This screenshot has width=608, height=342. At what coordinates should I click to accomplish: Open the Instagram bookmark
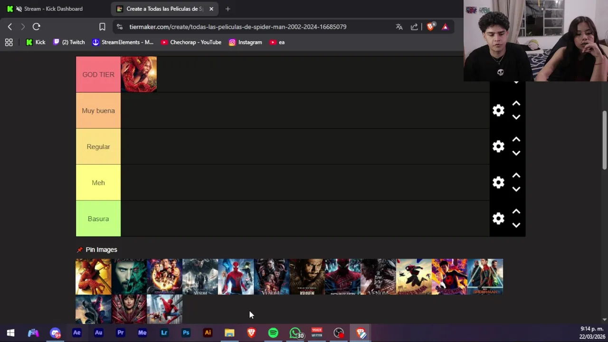[246, 42]
